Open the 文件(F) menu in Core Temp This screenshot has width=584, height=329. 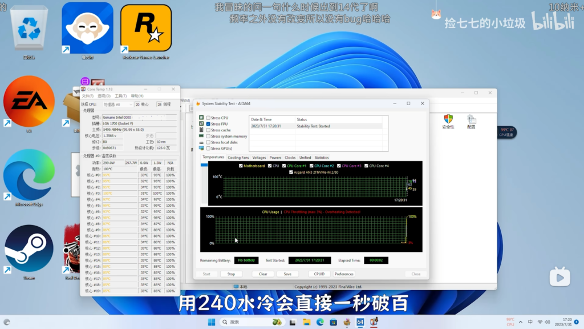[87, 96]
